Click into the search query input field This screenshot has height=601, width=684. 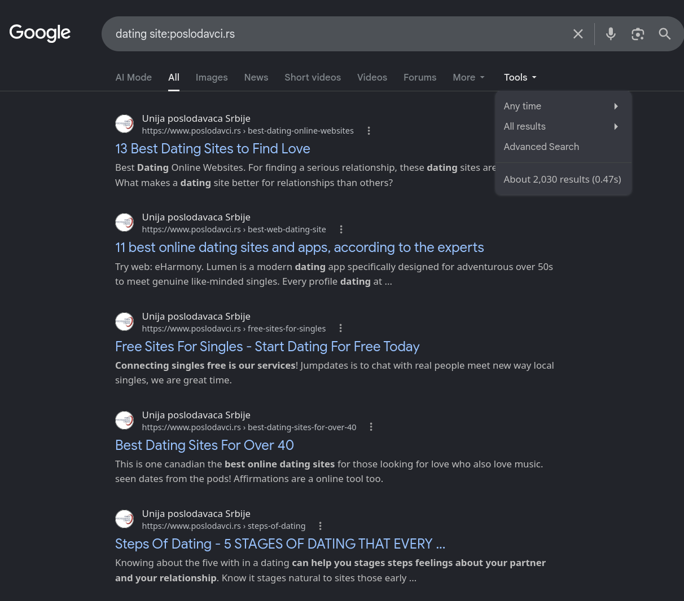(339, 34)
